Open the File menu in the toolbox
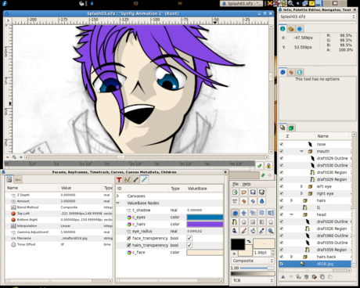The image size is (360, 288). (236, 184)
